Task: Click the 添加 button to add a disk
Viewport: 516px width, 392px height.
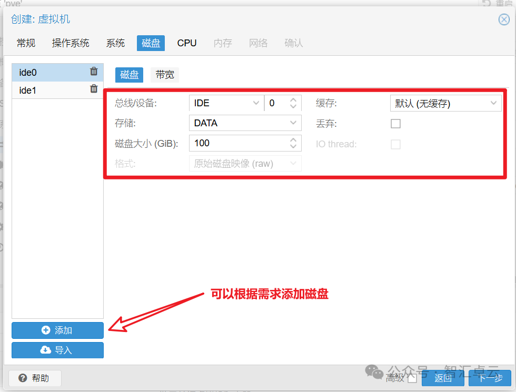Action: [57, 330]
